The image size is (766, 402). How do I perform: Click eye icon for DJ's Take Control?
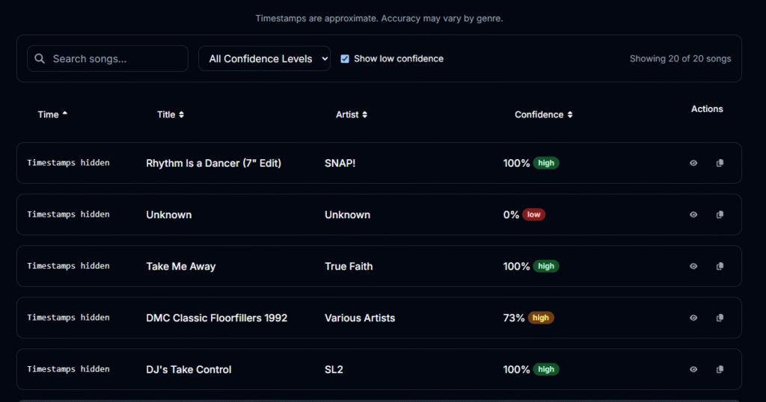(x=693, y=369)
